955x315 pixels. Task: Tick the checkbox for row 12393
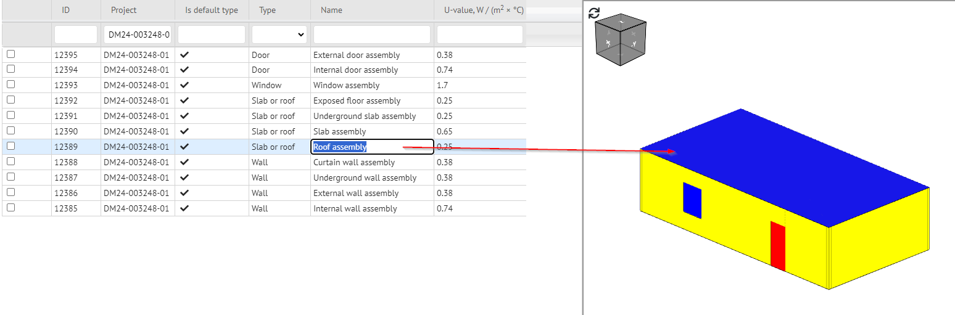coord(10,85)
